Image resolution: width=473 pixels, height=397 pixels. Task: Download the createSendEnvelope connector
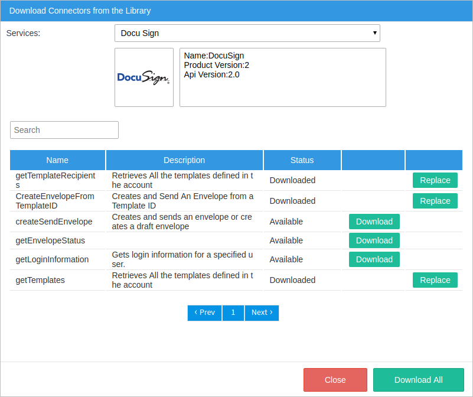tap(374, 222)
